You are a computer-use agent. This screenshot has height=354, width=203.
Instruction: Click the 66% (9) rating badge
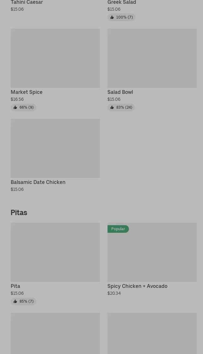point(26,107)
